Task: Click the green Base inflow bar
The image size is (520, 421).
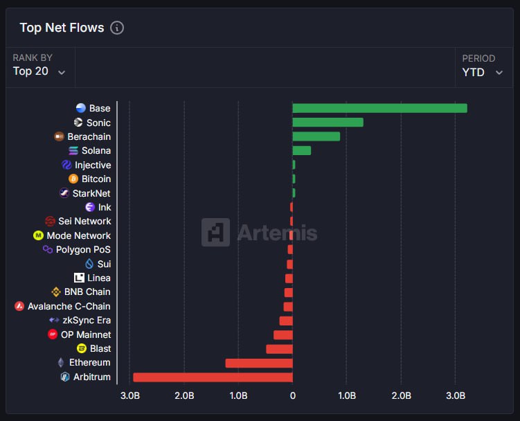Action: pyautogui.click(x=379, y=108)
